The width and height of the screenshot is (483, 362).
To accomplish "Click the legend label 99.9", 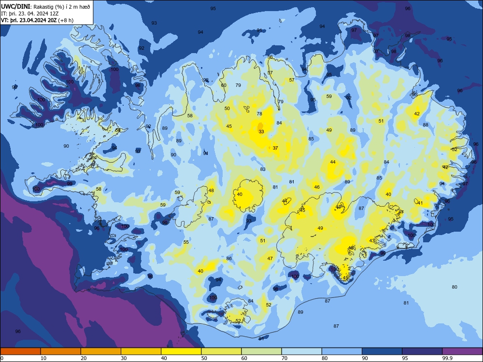I will tap(447, 358).
